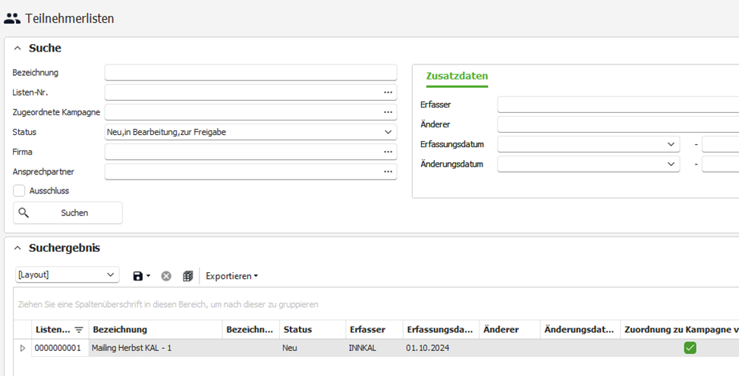Viewport: 739px width, 376px height.
Task: Click the delete layout X icon
Action: pyautogui.click(x=166, y=276)
